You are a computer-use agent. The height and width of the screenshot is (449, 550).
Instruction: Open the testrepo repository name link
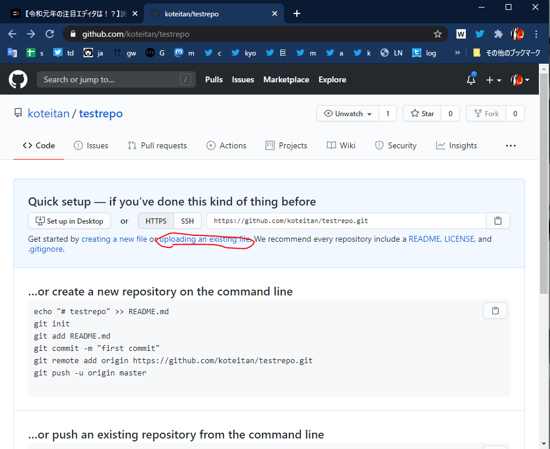click(101, 114)
